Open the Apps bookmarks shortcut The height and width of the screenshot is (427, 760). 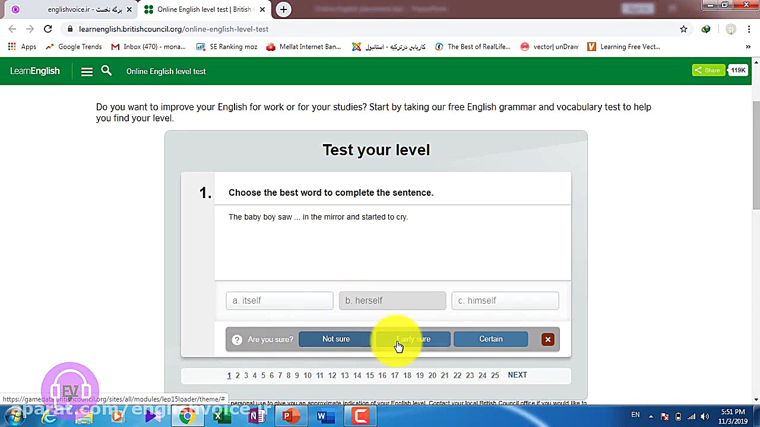(22, 47)
